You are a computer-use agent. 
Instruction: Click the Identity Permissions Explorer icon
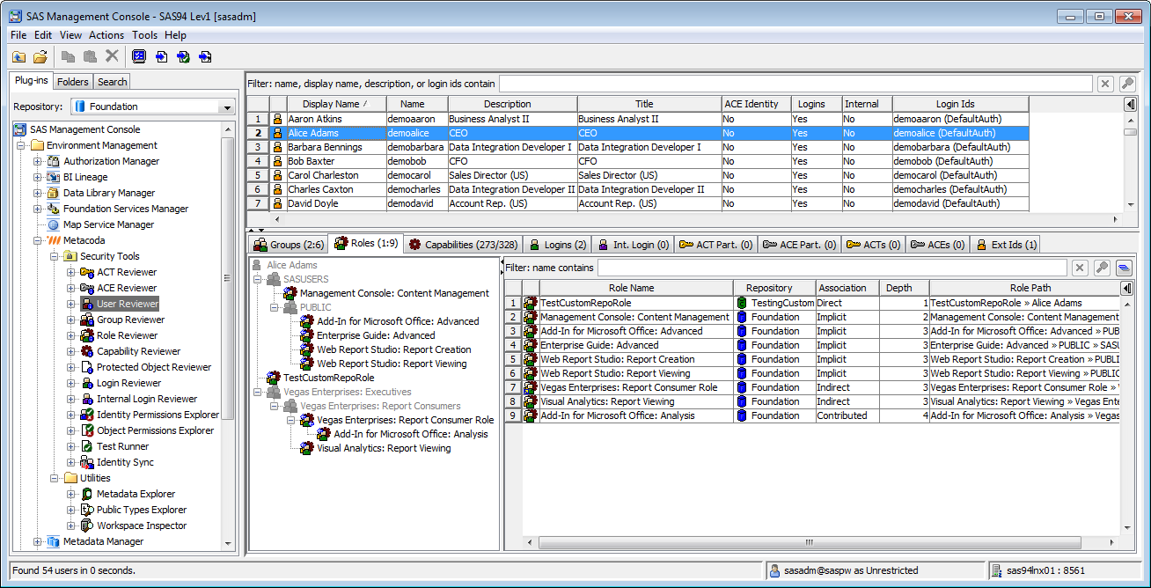point(87,415)
